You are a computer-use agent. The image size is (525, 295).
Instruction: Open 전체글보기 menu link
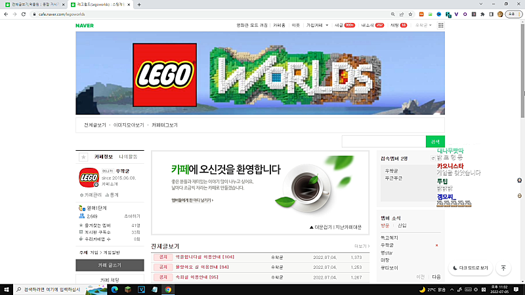94,125
